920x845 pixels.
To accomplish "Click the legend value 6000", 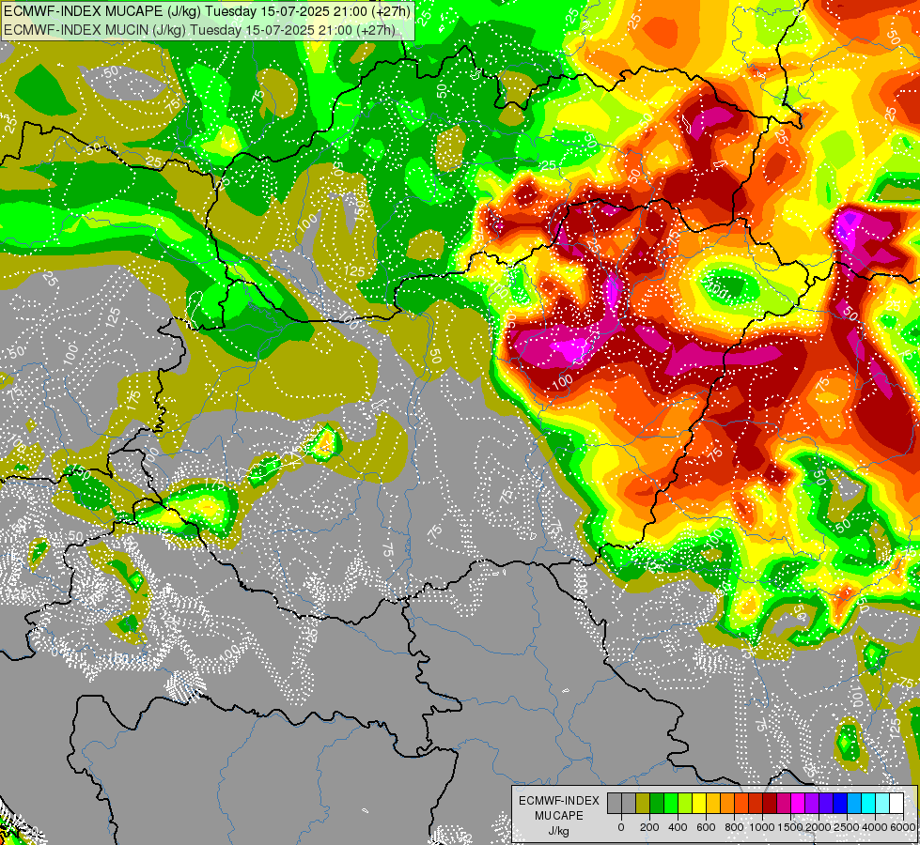I will click(x=903, y=827).
